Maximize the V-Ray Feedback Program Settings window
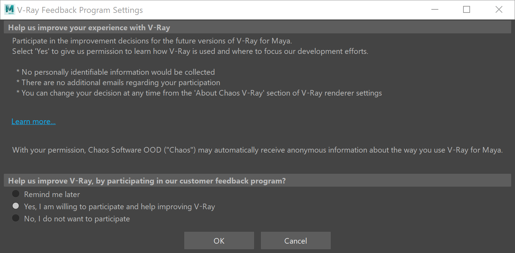This screenshot has height=253, width=515. coord(467,10)
